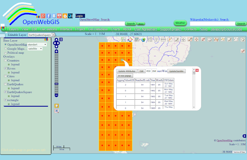247x160 pixels.
Task: Click the rainbow color icon in Base Layer panel
Action: pos(46,39)
